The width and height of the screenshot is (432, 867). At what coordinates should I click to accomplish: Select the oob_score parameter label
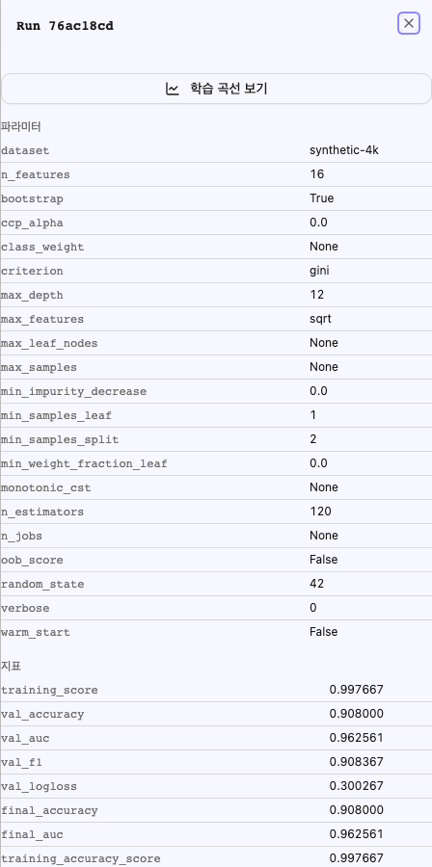click(32, 560)
